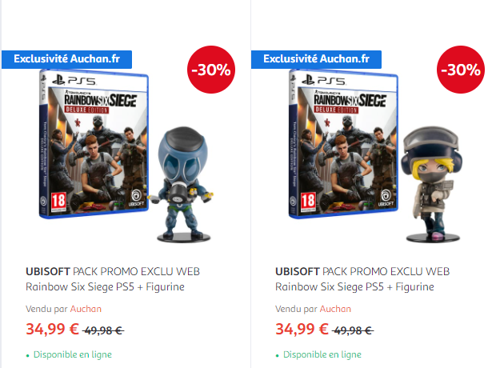This screenshot has width=500, height=368.
Task: Click the right 34,99 € red price
Action: click(x=302, y=329)
